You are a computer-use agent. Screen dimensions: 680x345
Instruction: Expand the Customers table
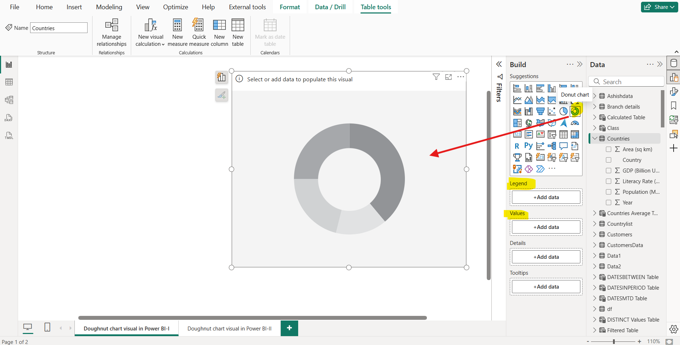pos(595,234)
